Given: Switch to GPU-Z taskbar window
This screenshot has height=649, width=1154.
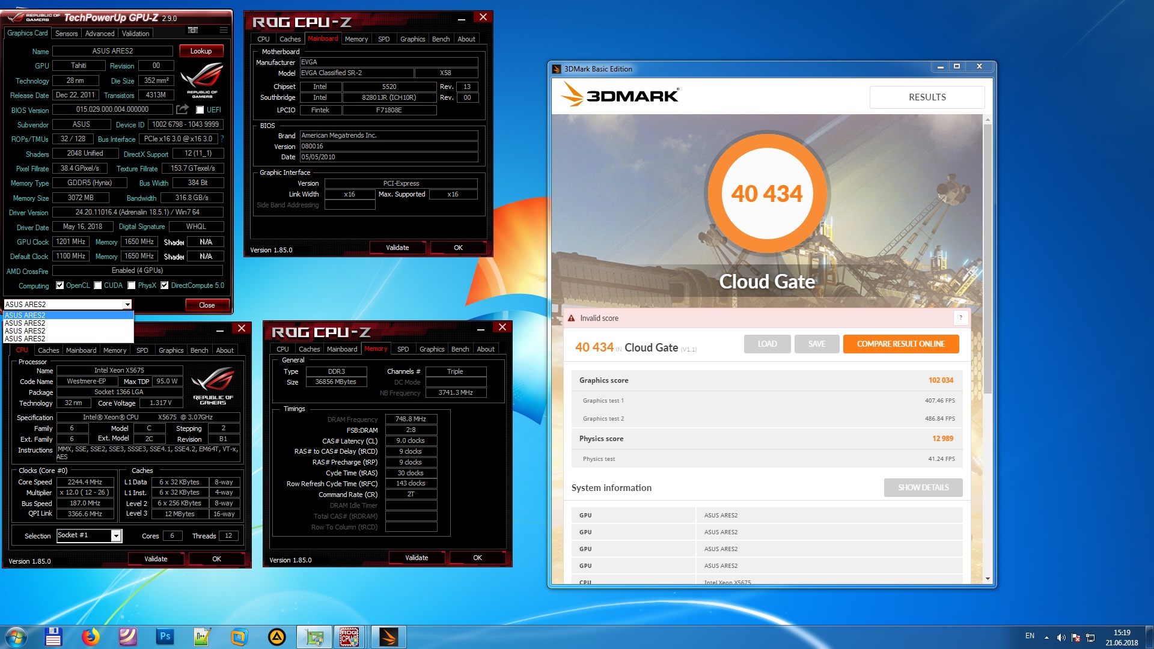Looking at the screenshot, I should pos(314,637).
